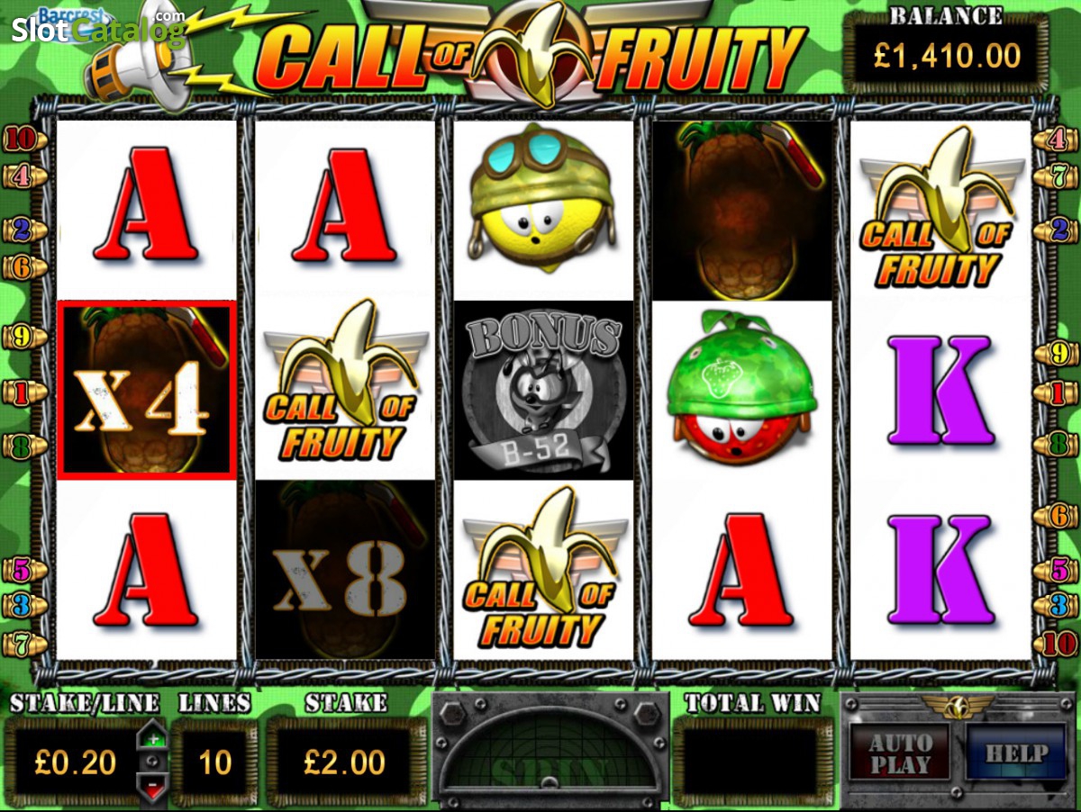Click the Stake/Line amount £0.20 display

[75, 762]
